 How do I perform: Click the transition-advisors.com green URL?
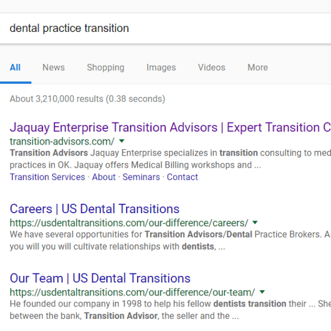[x=62, y=142]
